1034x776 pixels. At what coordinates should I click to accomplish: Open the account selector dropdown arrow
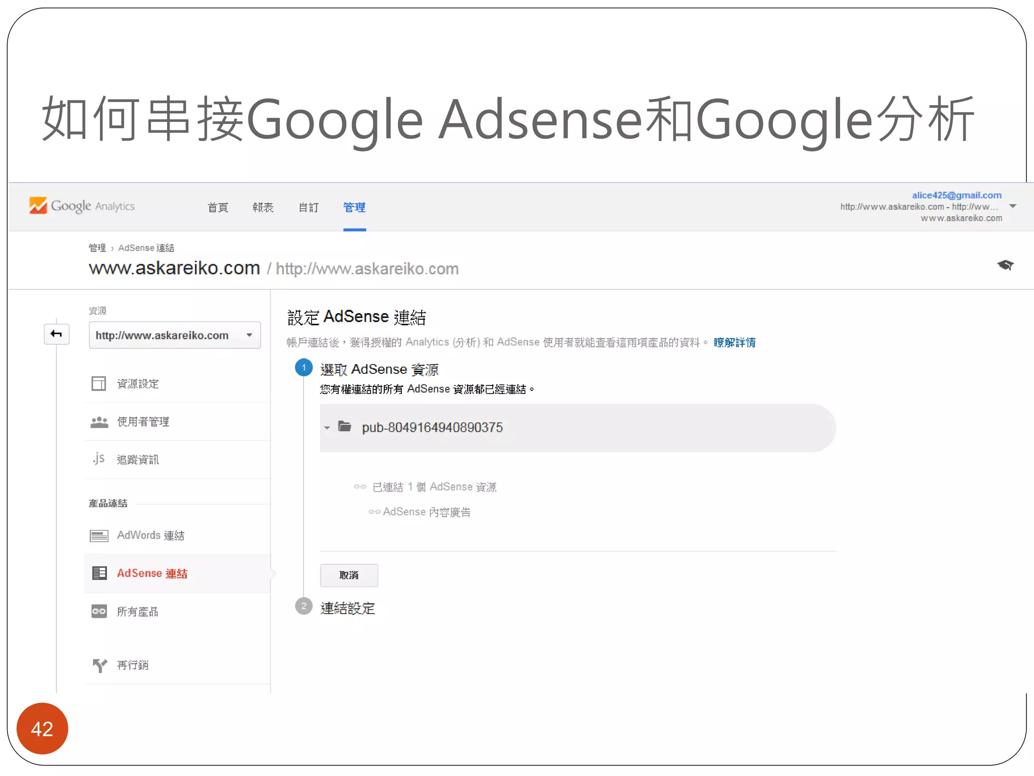1013,206
